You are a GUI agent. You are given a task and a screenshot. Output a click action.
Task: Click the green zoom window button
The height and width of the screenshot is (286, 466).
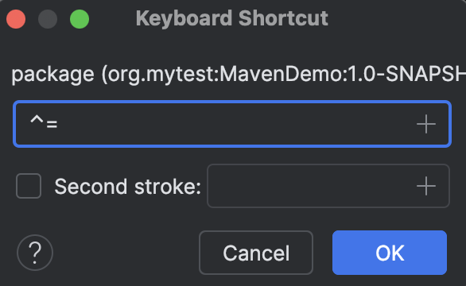point(80,19)
